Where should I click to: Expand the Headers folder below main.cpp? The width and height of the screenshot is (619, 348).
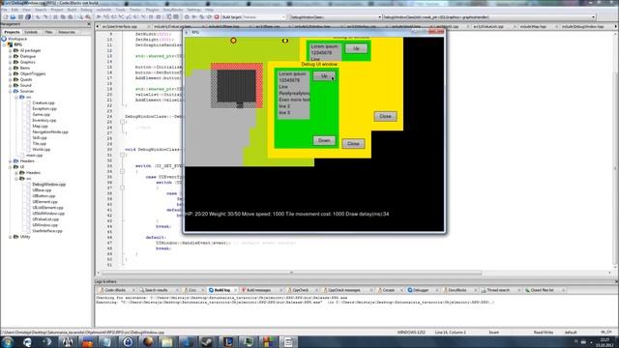tap(11, 161)
